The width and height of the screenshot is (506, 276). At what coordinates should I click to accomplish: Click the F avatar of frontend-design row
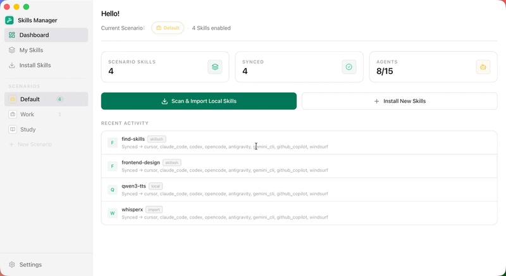[x=113, y=166]
